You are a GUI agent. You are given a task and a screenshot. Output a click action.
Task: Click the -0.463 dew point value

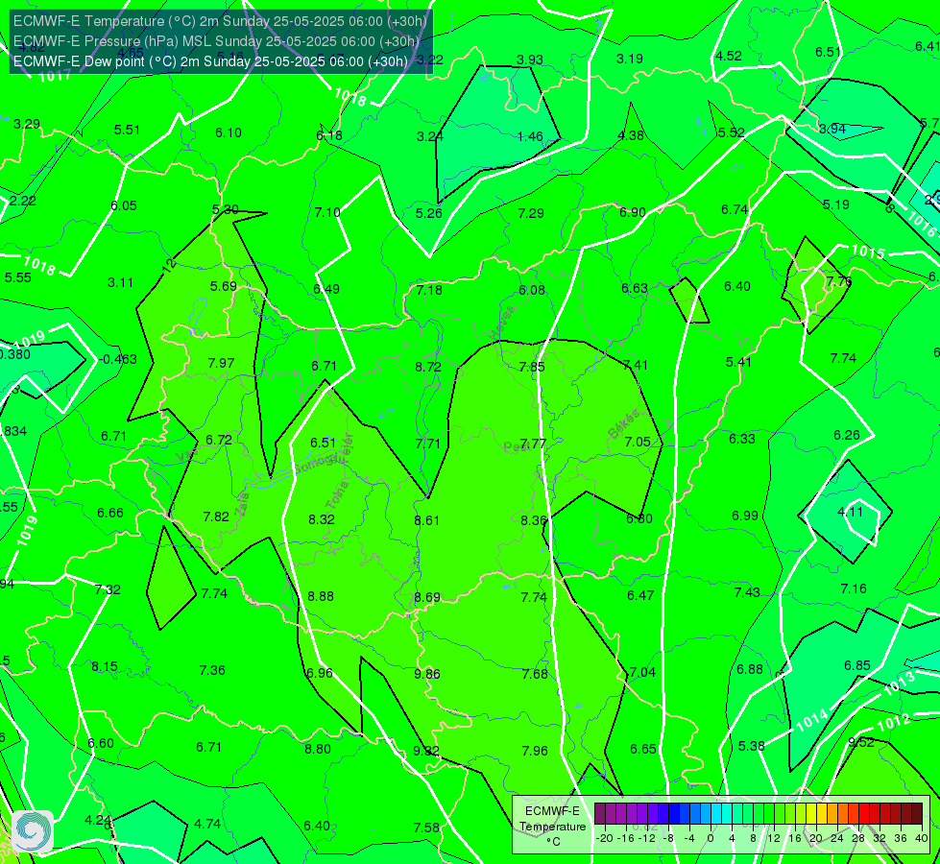point(118,359)
